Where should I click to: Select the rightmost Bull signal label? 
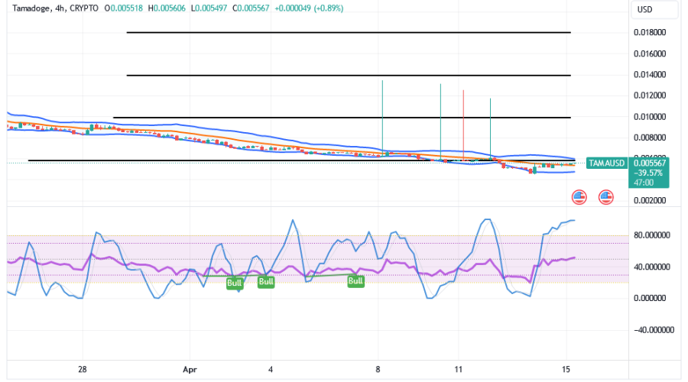click(355, 281)
